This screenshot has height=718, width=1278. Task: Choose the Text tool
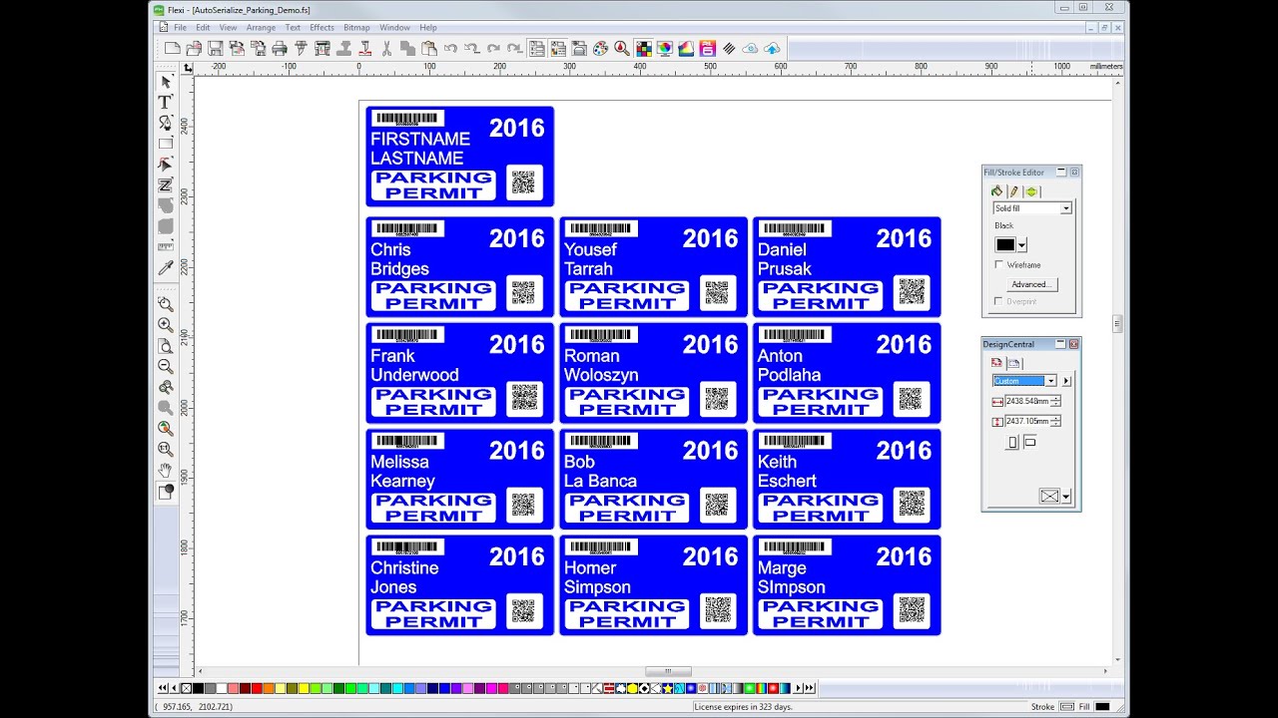pos(166,102)
